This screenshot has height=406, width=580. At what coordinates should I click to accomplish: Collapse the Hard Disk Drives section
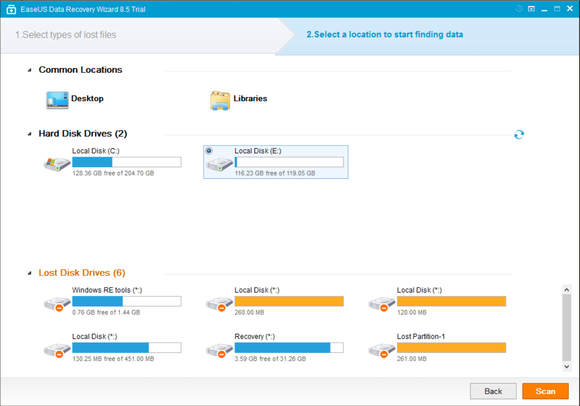[30, 134]
